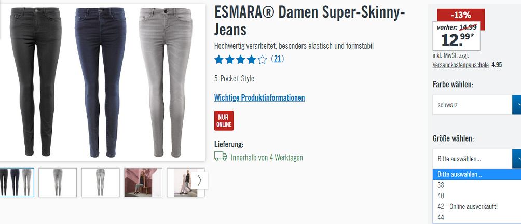Click the Bitte auswählen size combo box
The image size is (521, 224).
(x=477, y=159)
